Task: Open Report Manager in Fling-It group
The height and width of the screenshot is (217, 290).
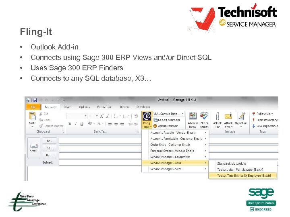Action: (167, 120)
